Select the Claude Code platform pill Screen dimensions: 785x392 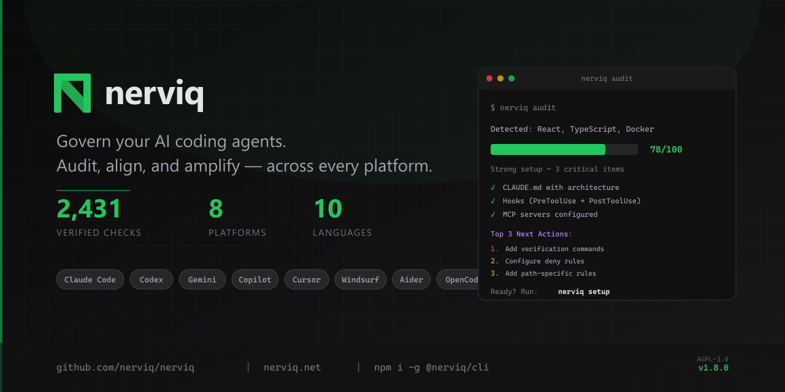(x=90, y=279)
